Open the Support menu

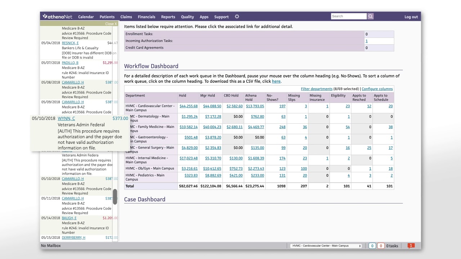click(x=221, y=17)
